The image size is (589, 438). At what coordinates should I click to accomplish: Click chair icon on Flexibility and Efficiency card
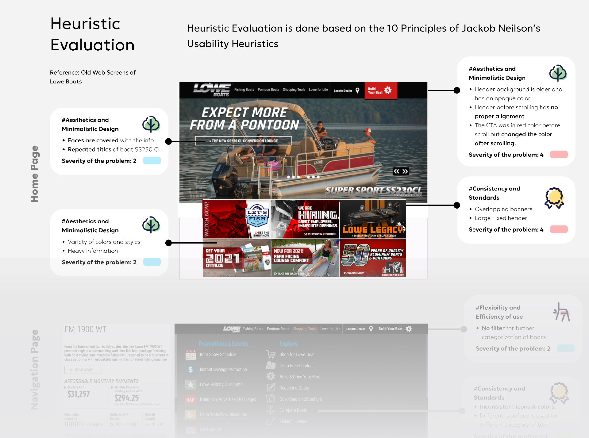(x=562, y=312)
